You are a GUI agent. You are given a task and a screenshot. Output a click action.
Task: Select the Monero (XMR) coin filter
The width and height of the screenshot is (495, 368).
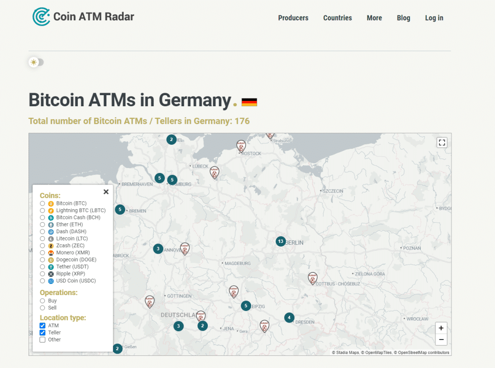(43, 253)
